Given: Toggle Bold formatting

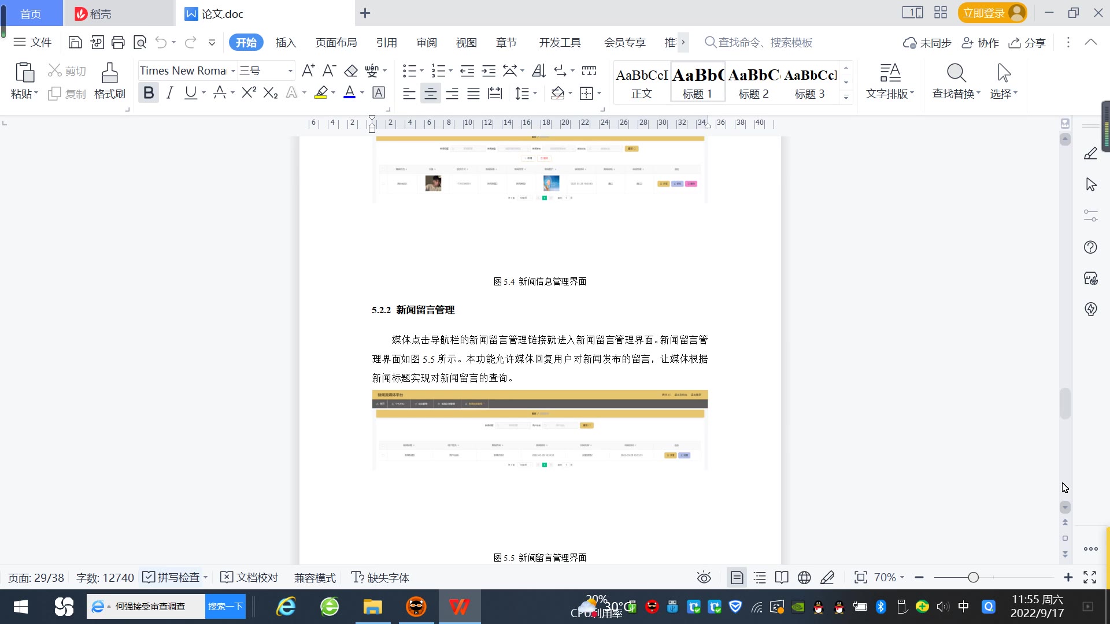Looking at the screenshot, I should coord(149,93).
